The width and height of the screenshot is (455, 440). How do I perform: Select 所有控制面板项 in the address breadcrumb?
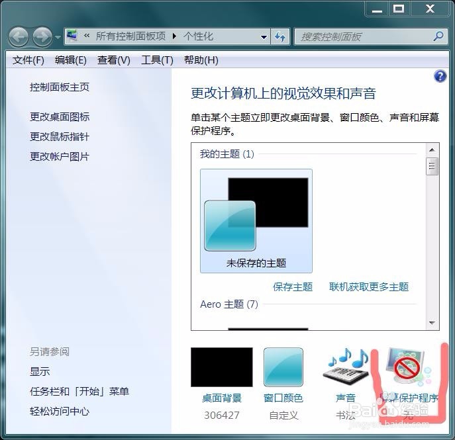[130, 36]
